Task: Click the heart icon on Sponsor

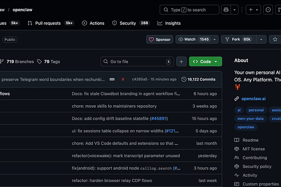Action: 151,39
